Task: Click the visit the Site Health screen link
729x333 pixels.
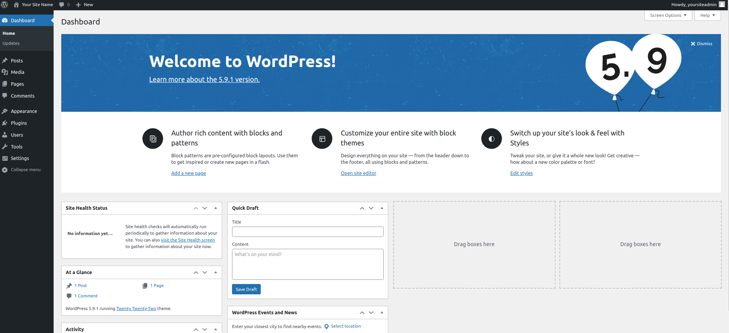Action: 188,240
